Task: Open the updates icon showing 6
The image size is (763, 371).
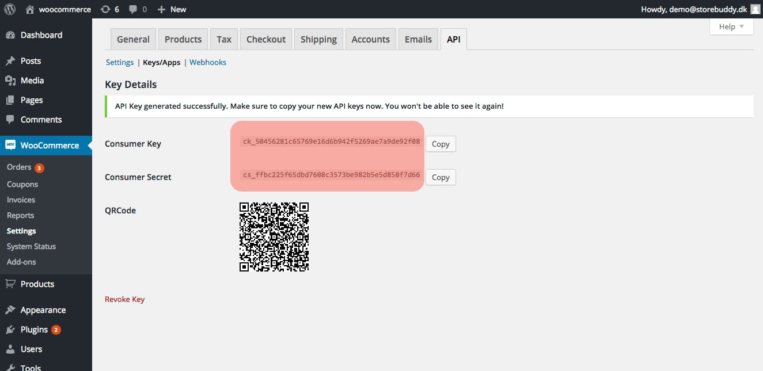Action: (x=105, y=9)
